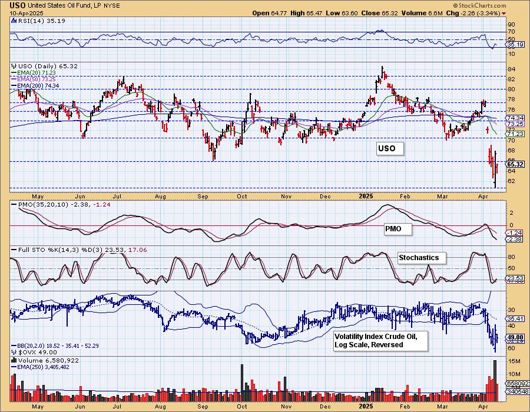Image resolution: width=530 pixels, height=412 pixels.
Task: Click the 49.00 OVX value tag
Action: [516, 337]
